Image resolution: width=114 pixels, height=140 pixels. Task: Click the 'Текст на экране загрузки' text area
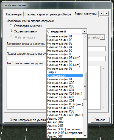point(27,88)
